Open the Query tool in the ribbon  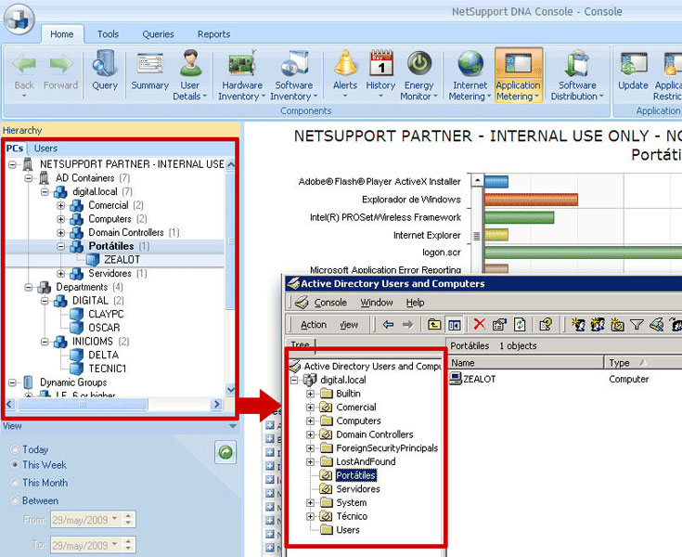[105, 71]
